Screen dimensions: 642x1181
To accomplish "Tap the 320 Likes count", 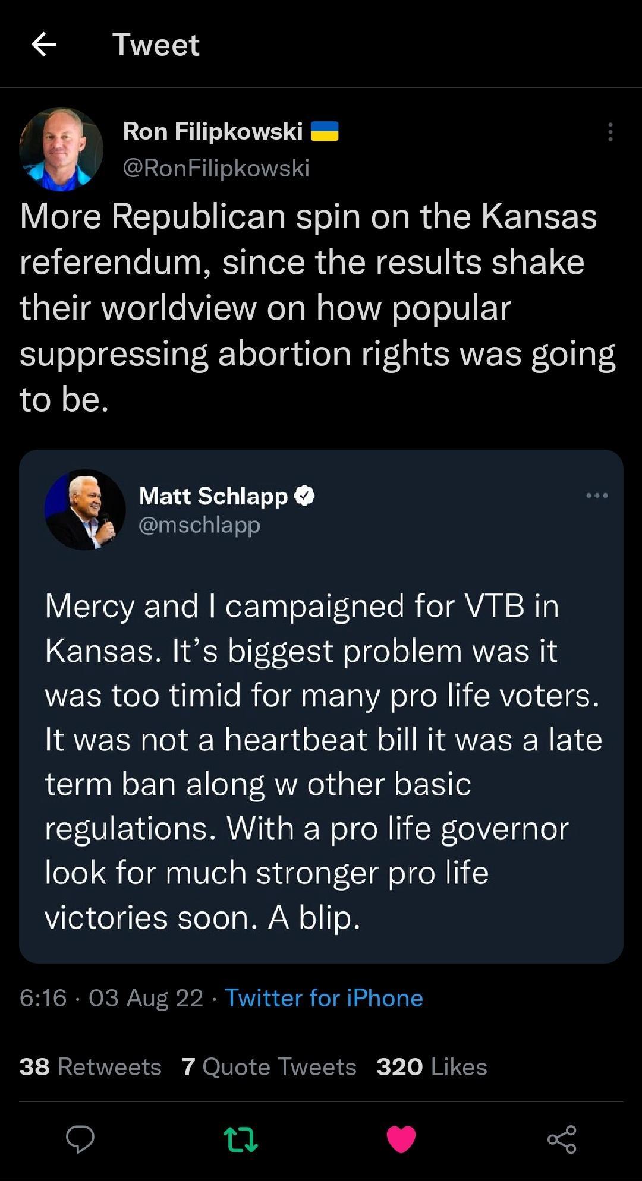I will tap(431, 1066).
